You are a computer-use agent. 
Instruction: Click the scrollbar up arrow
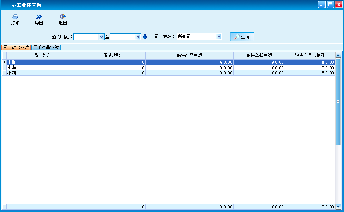pyautogui.click(x=338, y=55)
